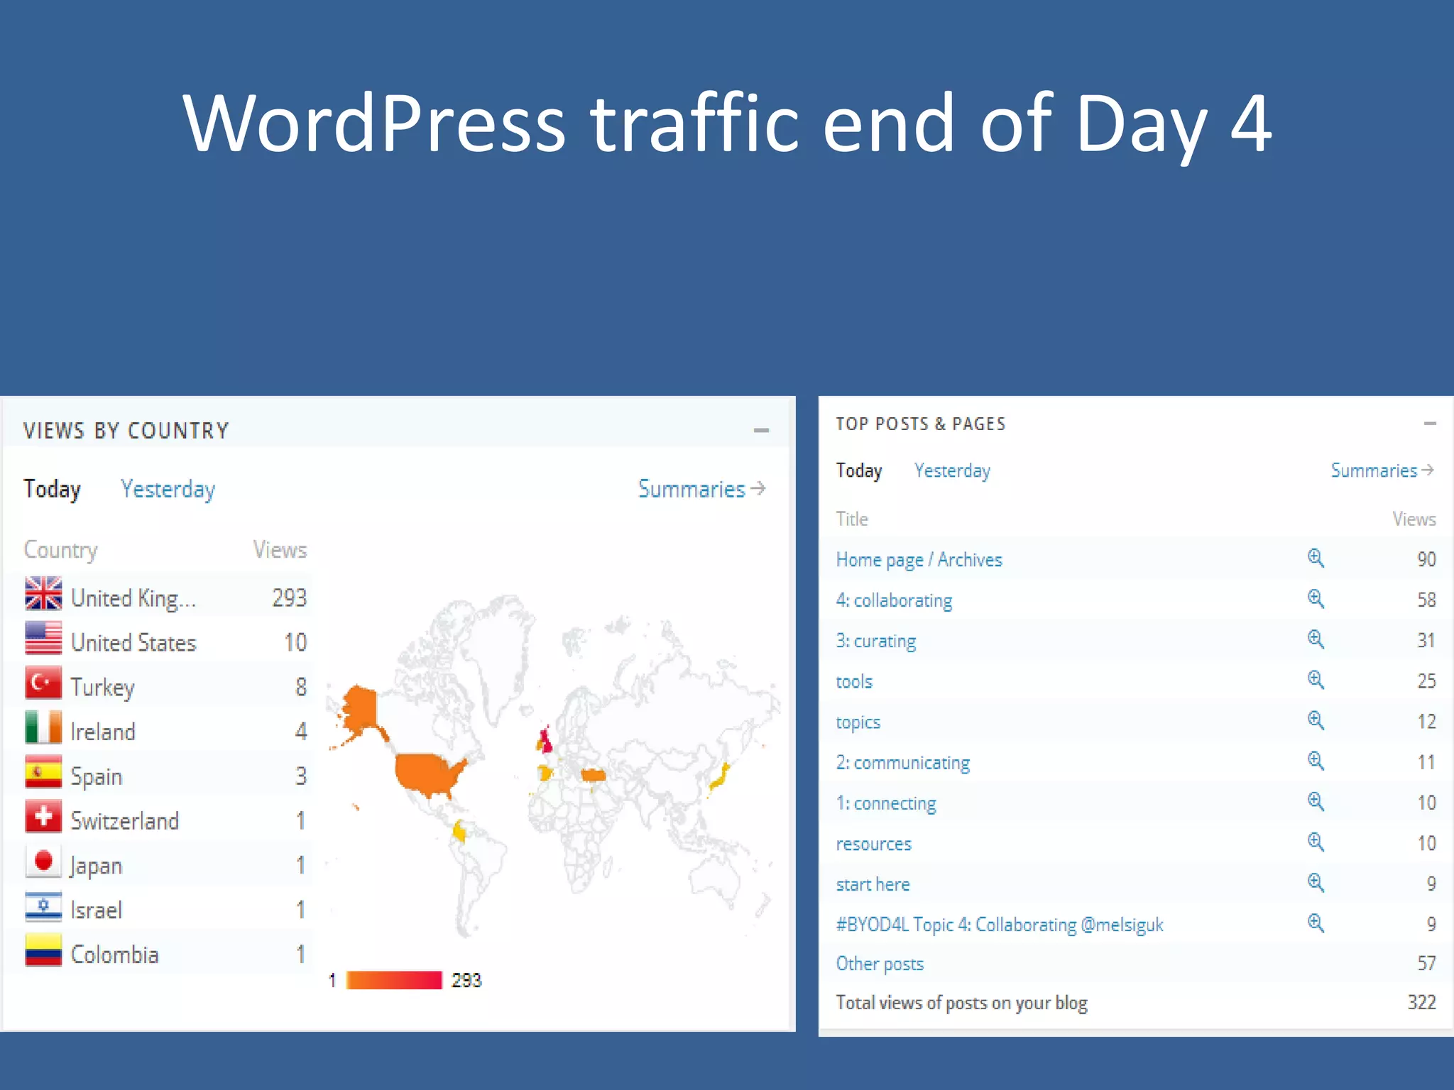Click Japan on the world map
1454x1090 pixels.
point(720,778)
